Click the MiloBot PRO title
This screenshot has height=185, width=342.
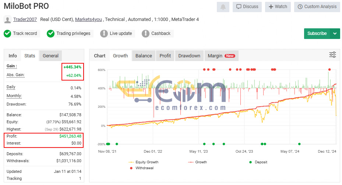coord(26,6)
